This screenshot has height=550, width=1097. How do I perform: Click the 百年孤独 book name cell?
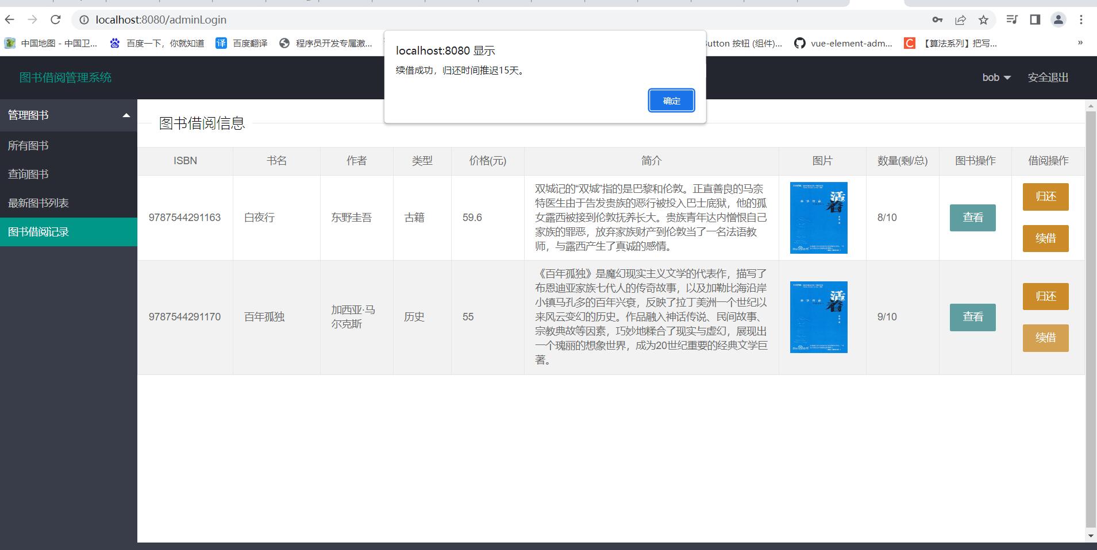click(x=276, y=317)
